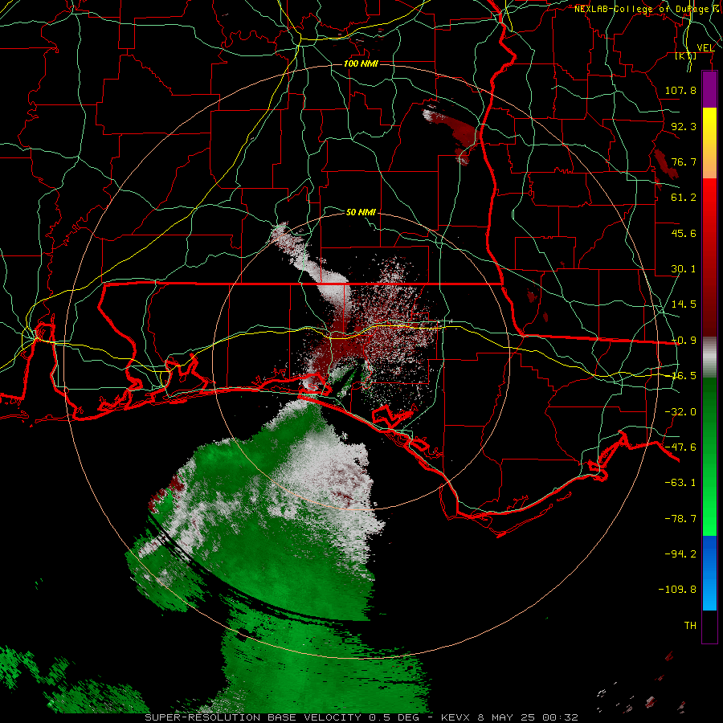This screenshot has height=723, width=723.
Task: Select the -94.2 velocity scale value
Action: tap(680, 554)
